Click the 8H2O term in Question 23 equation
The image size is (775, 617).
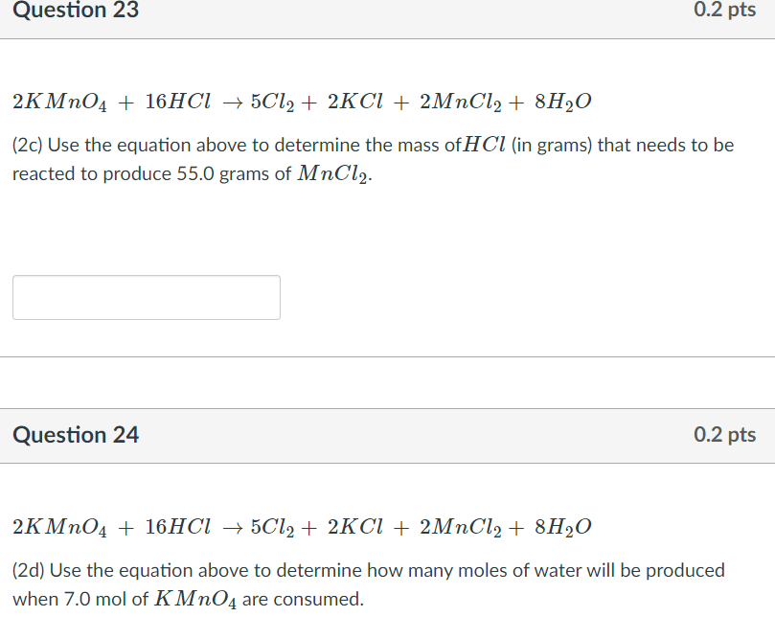click(563, 102)
